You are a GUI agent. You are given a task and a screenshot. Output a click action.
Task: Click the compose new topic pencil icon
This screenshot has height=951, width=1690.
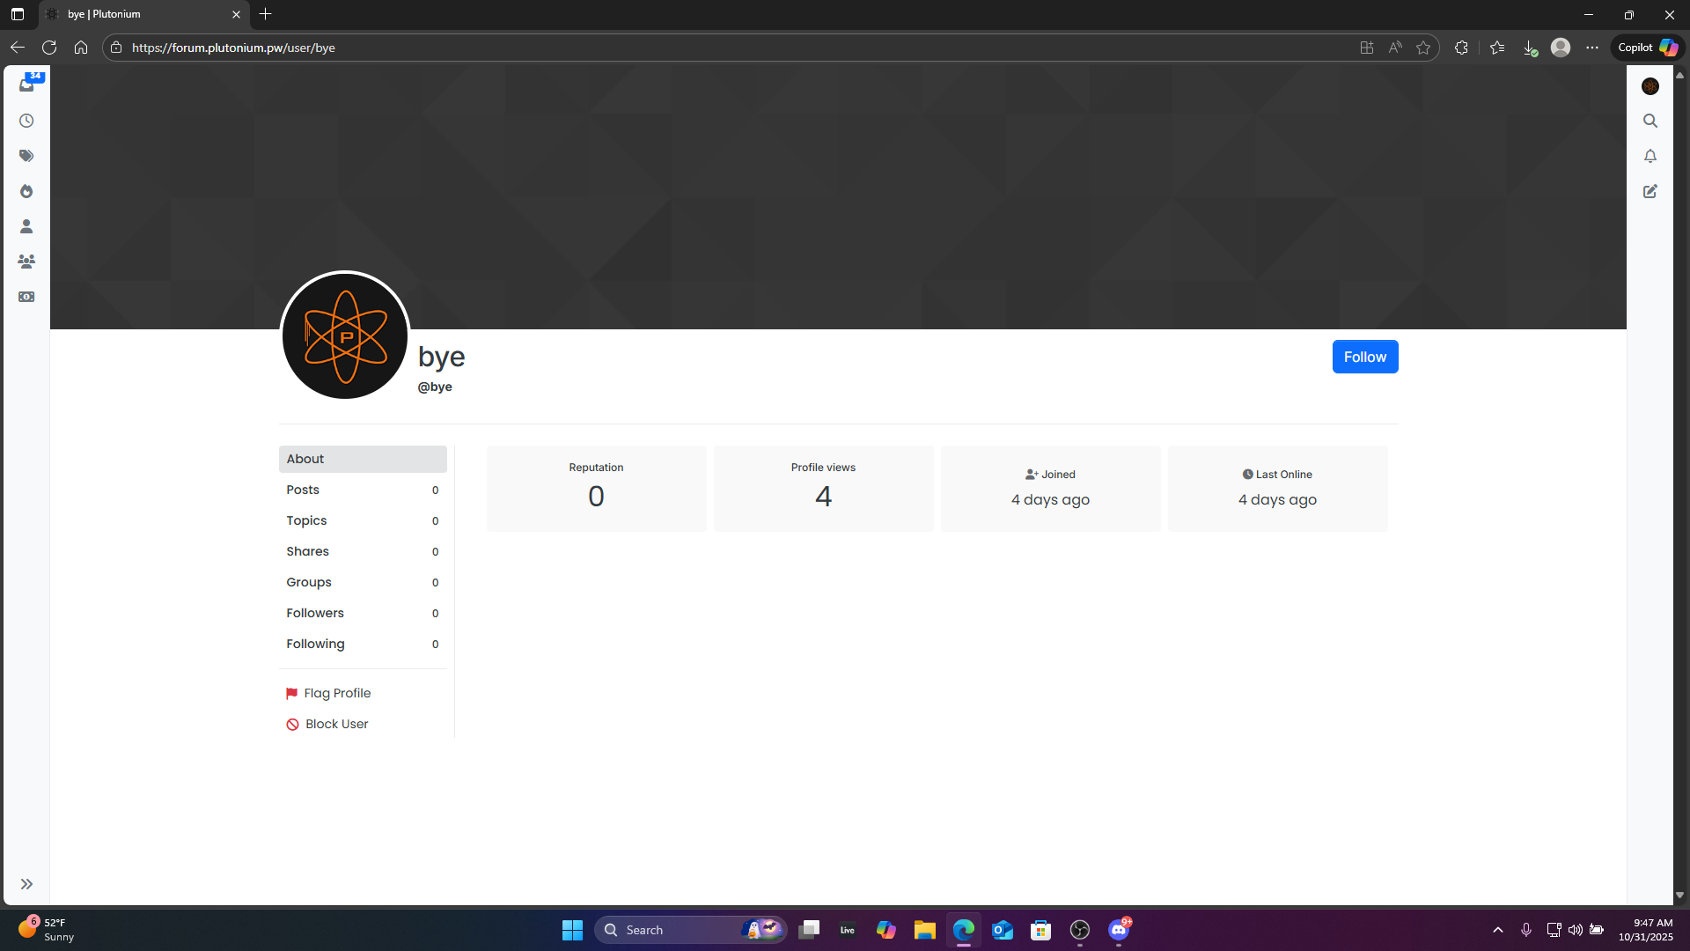[x=1650, y=191]
